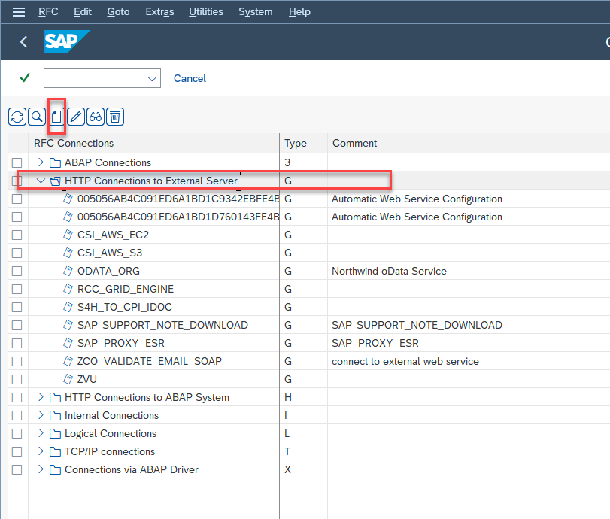Screen dimensions: 610x519
Task: Click the Cancel link
Action: [190, 78]
